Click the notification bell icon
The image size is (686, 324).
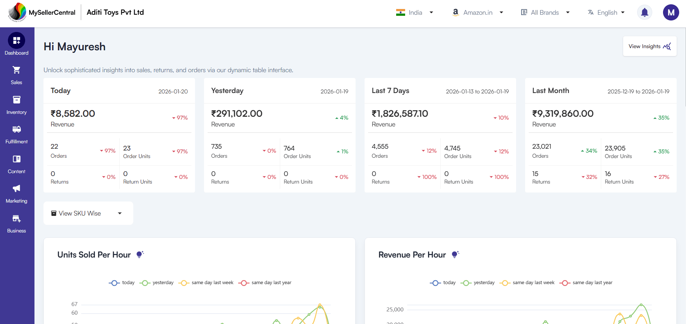644,12
